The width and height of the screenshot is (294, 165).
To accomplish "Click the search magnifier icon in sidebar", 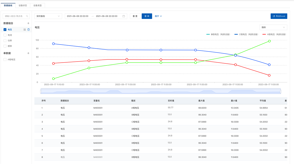I will point(27,16).
